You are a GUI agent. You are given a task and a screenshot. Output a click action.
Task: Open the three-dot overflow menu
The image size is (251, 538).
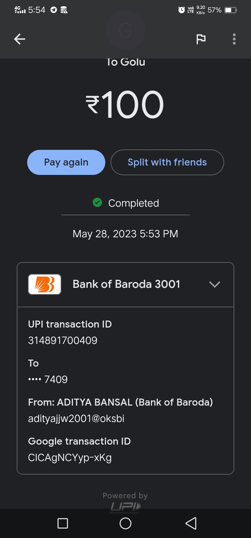pyautogui.click(x=234, y=39)
